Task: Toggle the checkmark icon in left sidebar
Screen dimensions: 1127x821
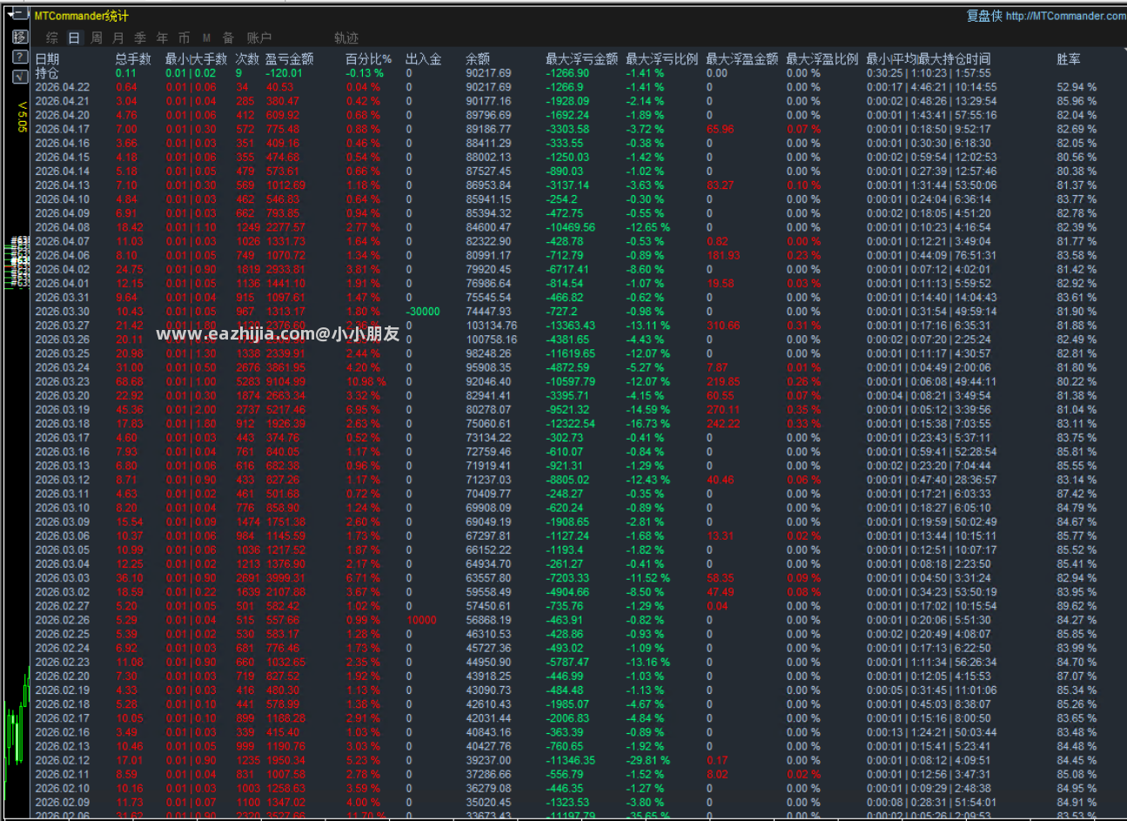Action: (x=21, y=77)
